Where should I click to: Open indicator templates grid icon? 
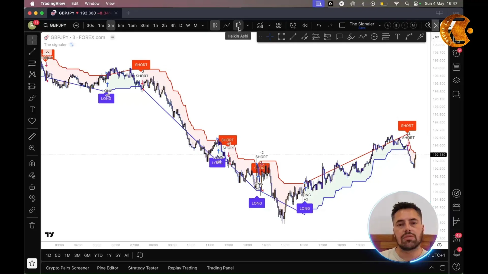click(x=279, y=25)
